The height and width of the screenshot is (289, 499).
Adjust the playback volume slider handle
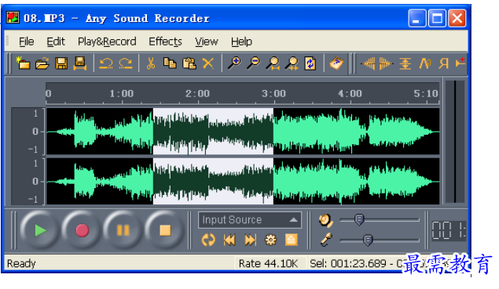pos(359,220)
